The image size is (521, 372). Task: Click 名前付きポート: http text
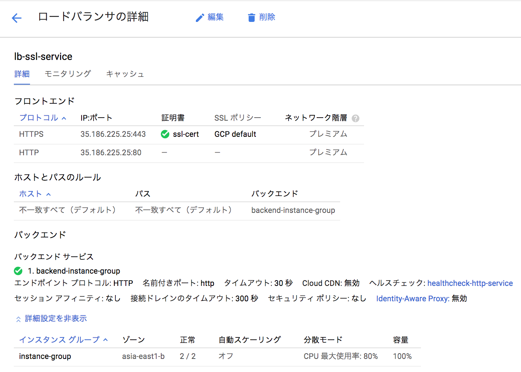[x=179, y=283]
